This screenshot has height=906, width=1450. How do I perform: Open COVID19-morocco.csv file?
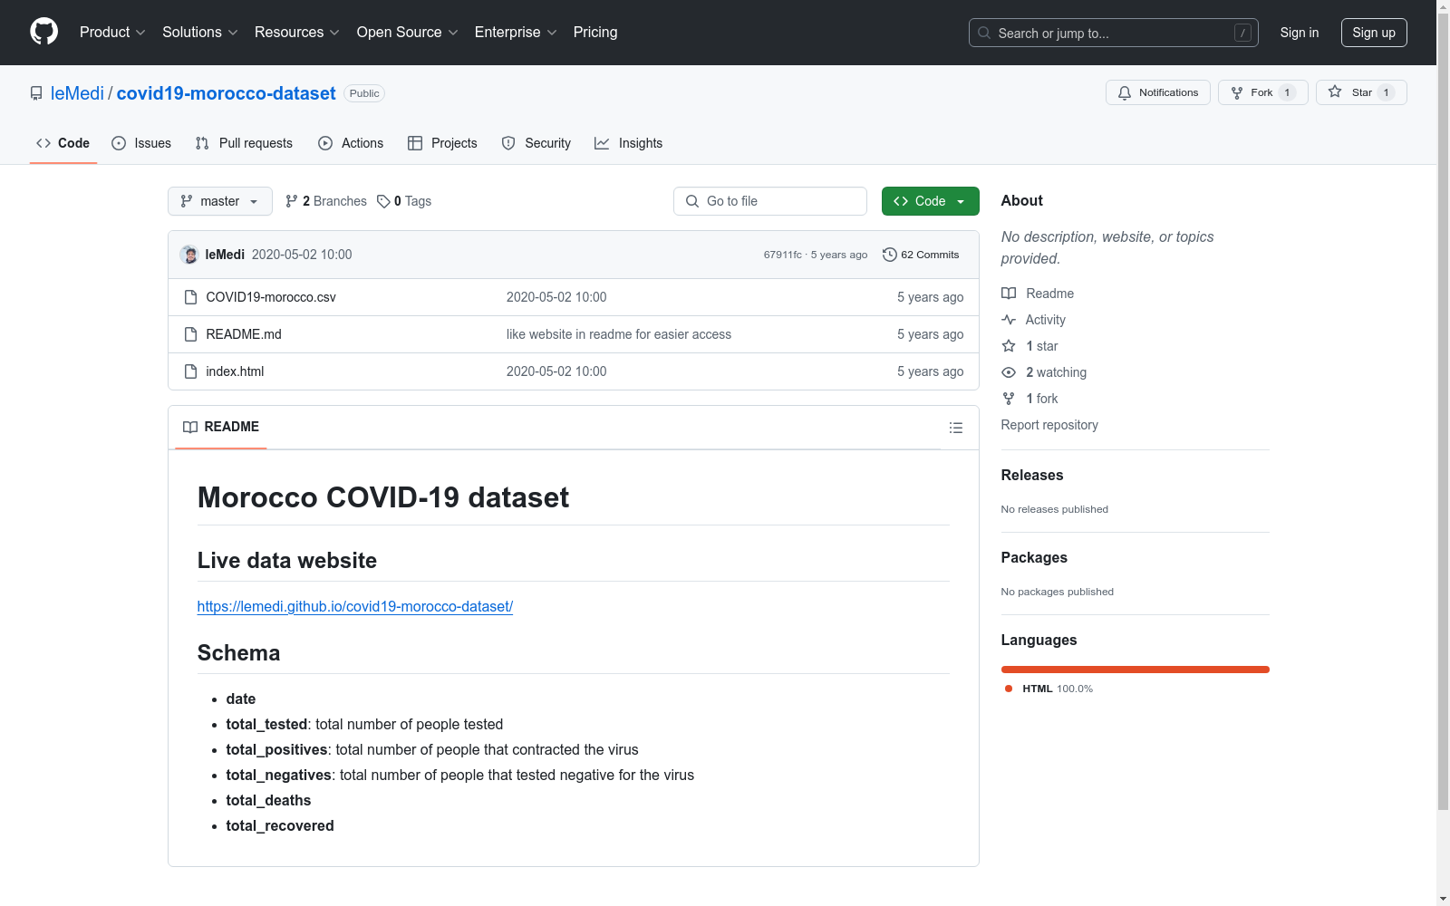(271, 297)
